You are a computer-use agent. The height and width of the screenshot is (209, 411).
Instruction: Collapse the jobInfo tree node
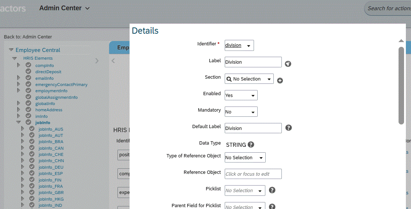click(18, 123)
